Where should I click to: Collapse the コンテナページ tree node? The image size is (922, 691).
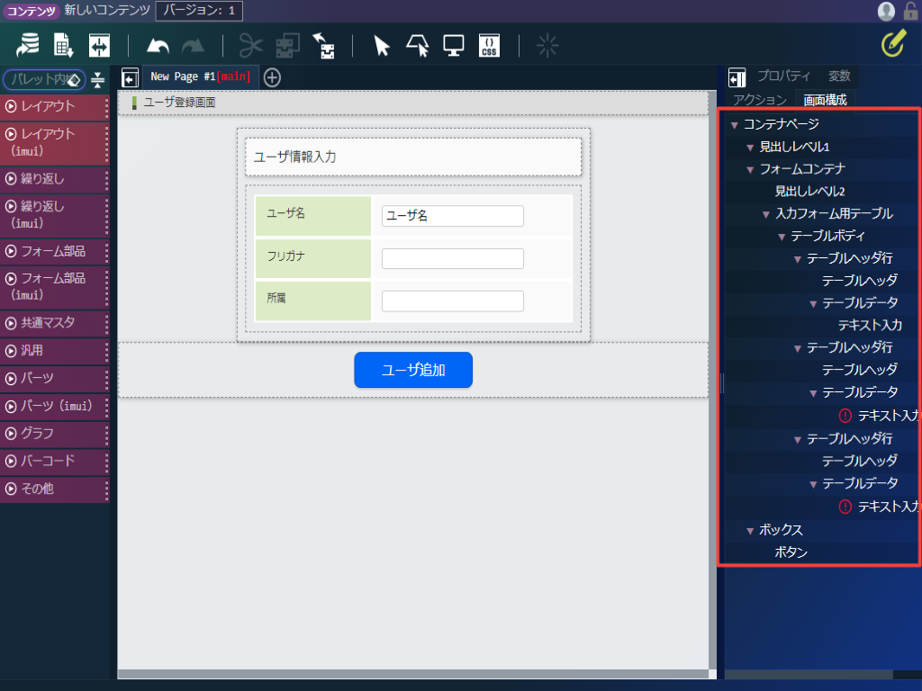pyautogui.click(x=735, y=125)
